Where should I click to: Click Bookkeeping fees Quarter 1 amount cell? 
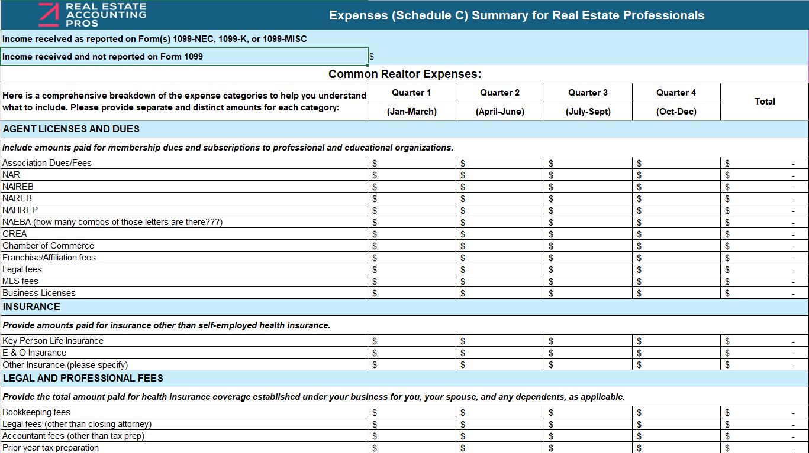411,412
